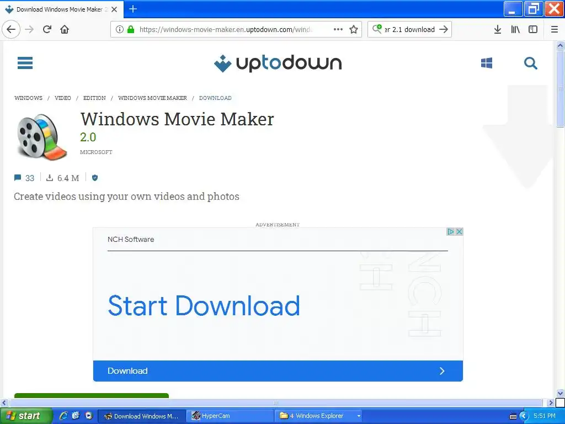Open the Library toolbar icon
Viewport: 565px width, 424px height.
click(x=515, y=29)
